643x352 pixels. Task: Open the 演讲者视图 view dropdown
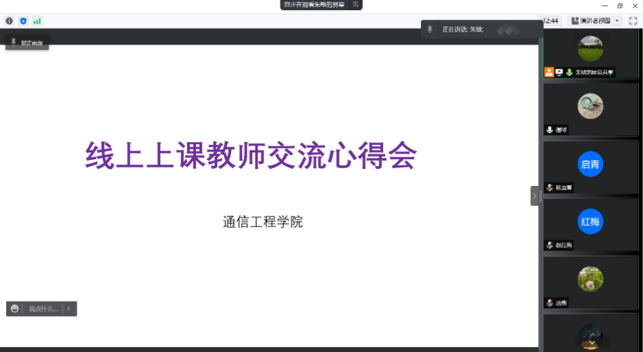[594, 21]
